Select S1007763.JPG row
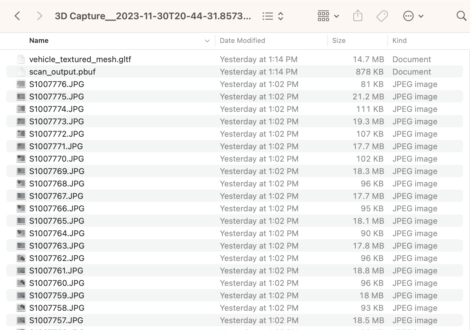The height and width of the screenshot is (330, 470). tap(235, 246)
